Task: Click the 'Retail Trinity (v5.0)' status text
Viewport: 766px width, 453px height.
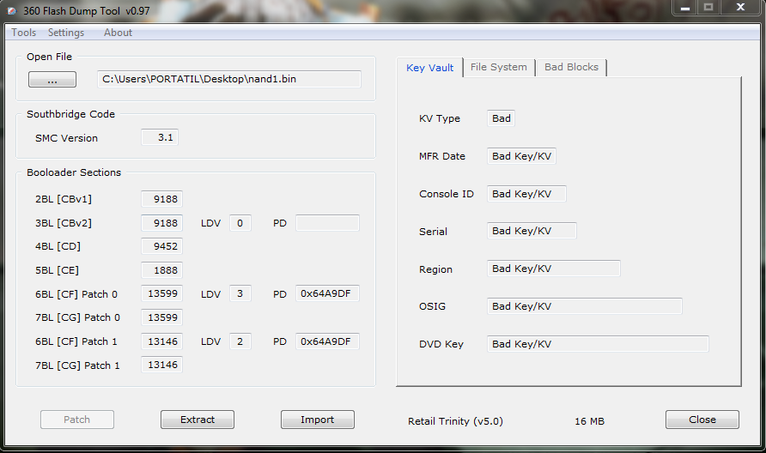Action: click(455, 421)
